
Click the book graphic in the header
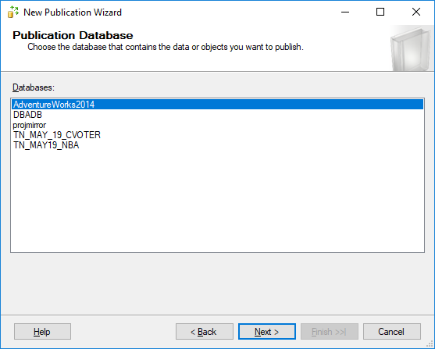click(x=412, y=48)
